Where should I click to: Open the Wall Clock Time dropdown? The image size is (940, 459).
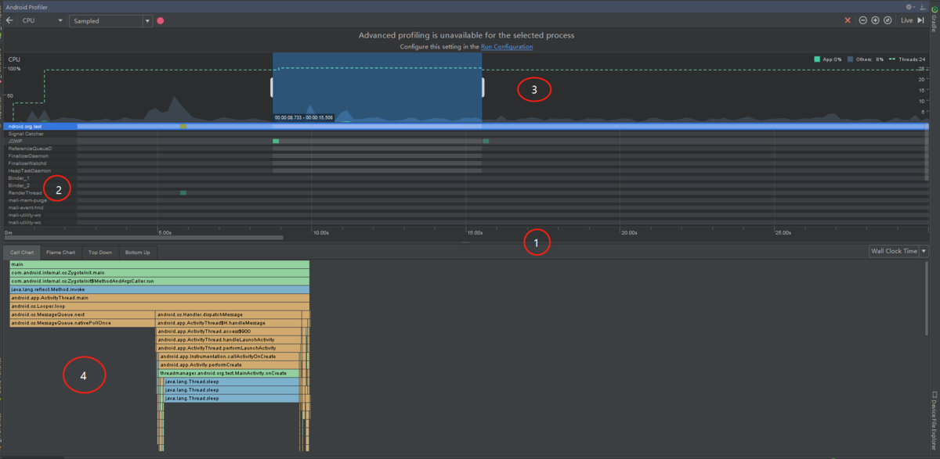pos(898,252)
